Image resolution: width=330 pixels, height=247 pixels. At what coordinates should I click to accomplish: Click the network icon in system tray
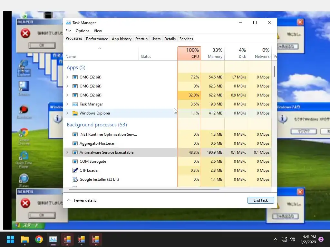click(x=284, y=239)
